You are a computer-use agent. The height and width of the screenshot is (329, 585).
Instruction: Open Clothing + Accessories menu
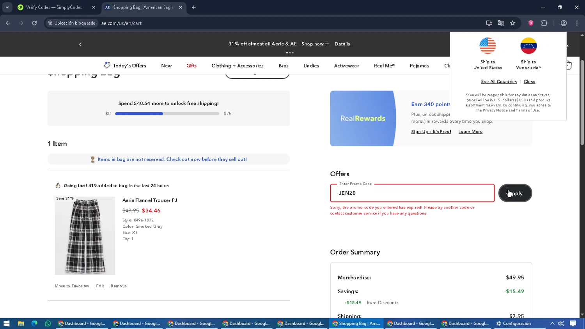pos(238,65)
